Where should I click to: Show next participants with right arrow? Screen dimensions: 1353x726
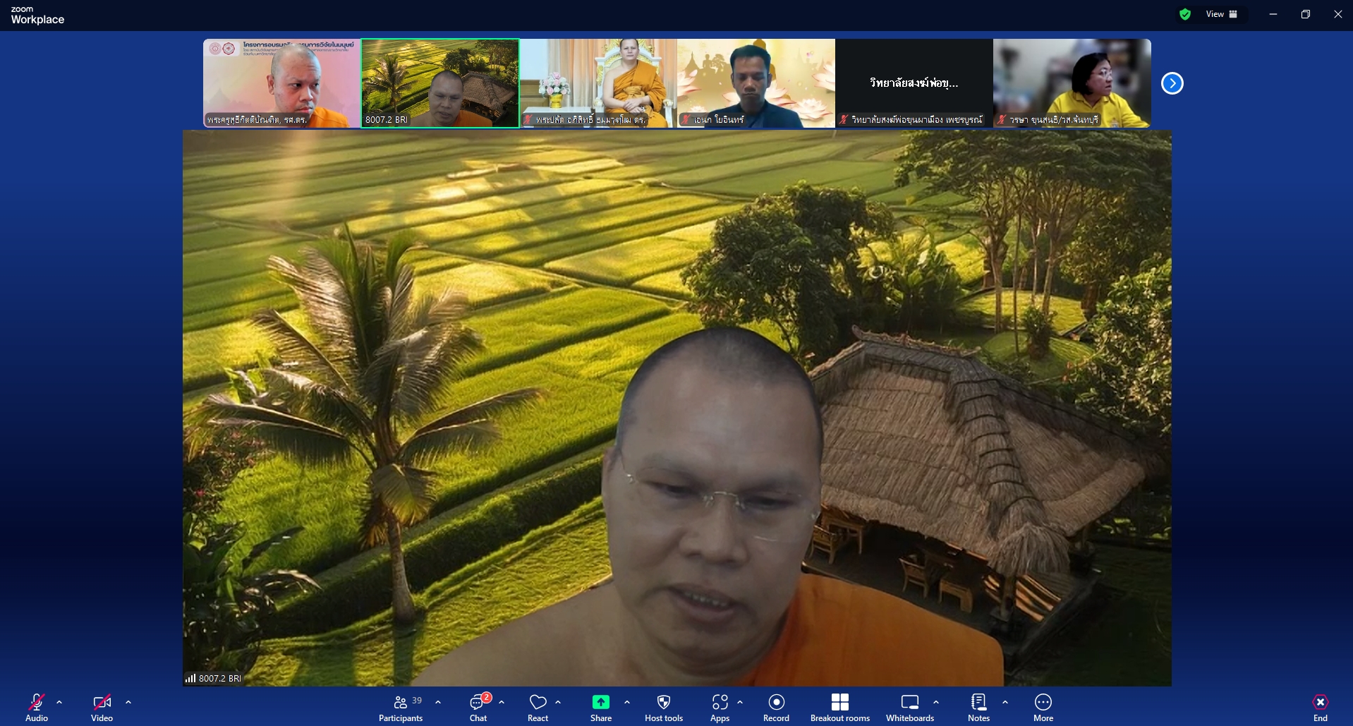coord(1172,83)
